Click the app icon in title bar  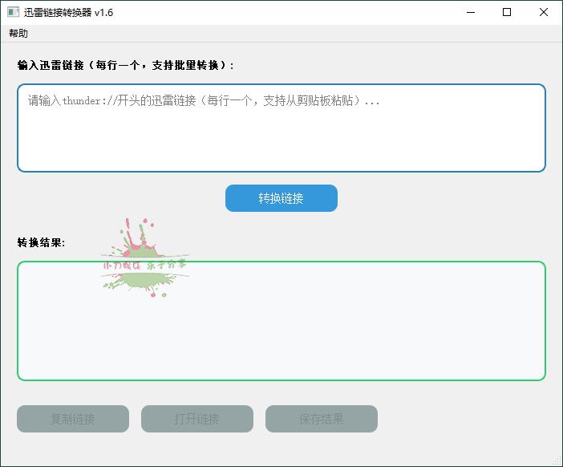pyautogui.click(x=13, y=12)
